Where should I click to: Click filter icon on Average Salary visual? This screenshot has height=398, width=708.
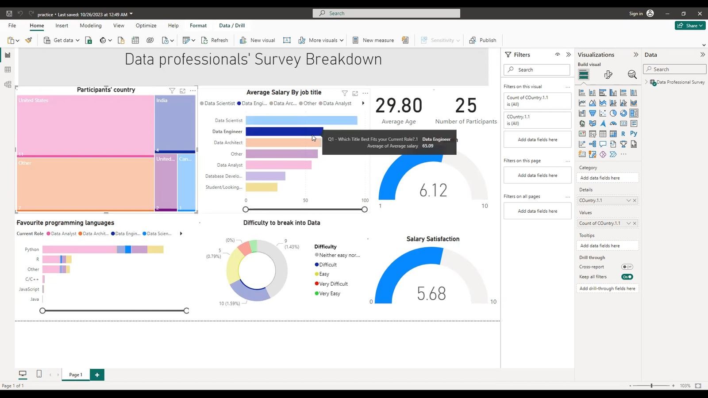345,93
